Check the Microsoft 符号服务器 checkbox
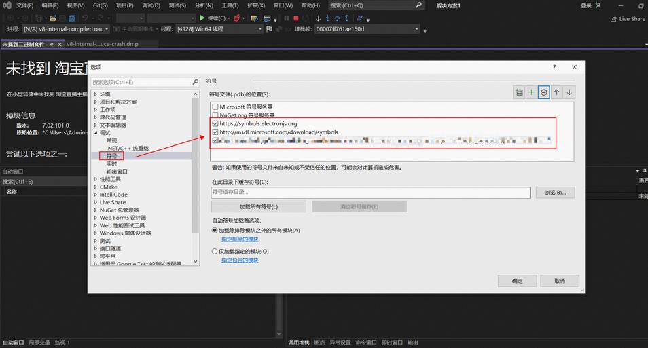 [215, 107]
